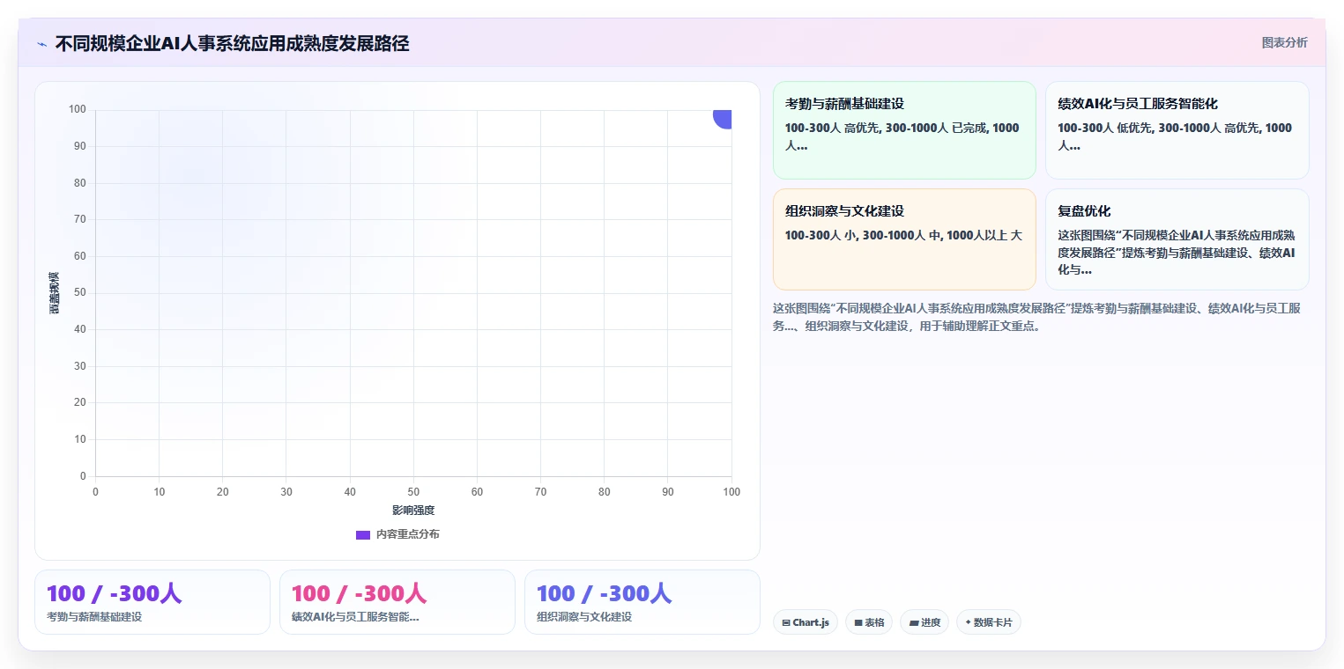Click the text 100-300人 小, 300-1000人 中, 1000人以上 大

point(903,235)
